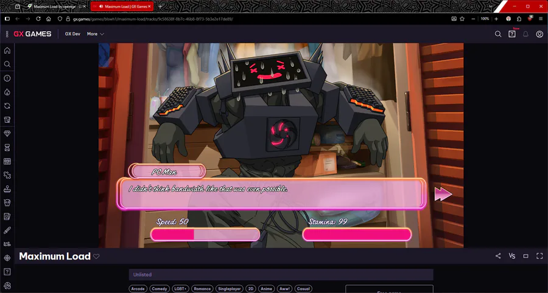Open tracking protection shield icon
This screenshot has height=293, width=548.
point(60,19)
